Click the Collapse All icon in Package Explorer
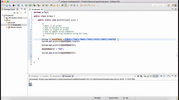Image resolution: width=179 pixels, height=100 pixels. point(14,13)
